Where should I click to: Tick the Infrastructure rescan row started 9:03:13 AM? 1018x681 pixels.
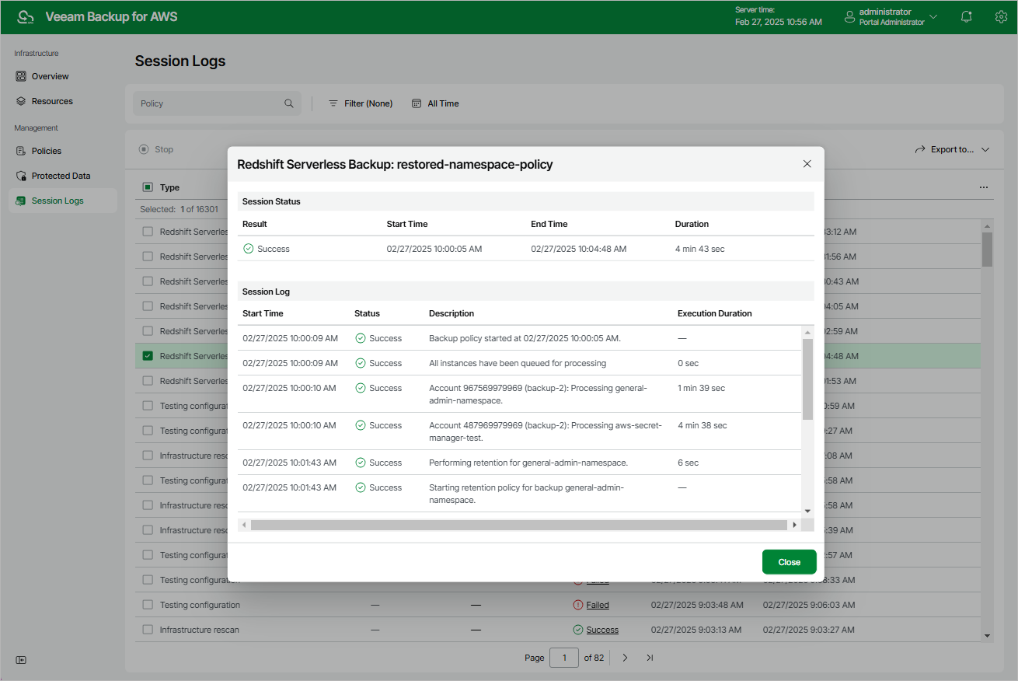pos(148,630)
